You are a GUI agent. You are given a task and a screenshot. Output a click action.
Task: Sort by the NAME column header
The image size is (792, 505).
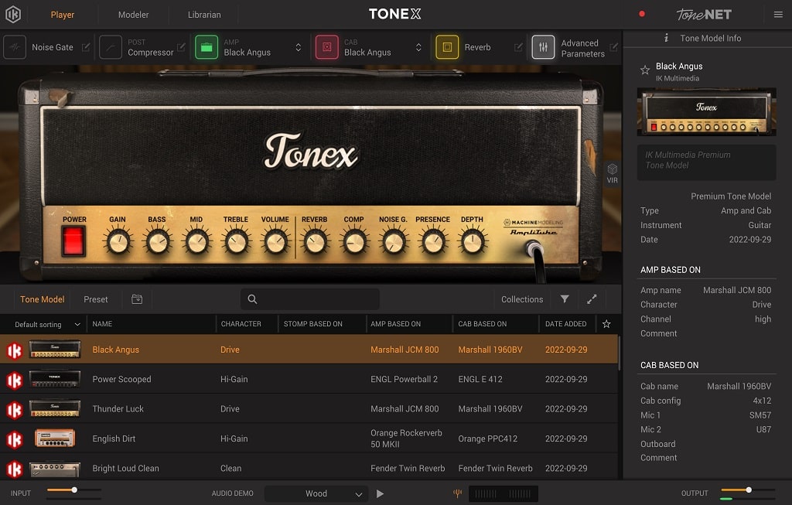coord(102,324)
